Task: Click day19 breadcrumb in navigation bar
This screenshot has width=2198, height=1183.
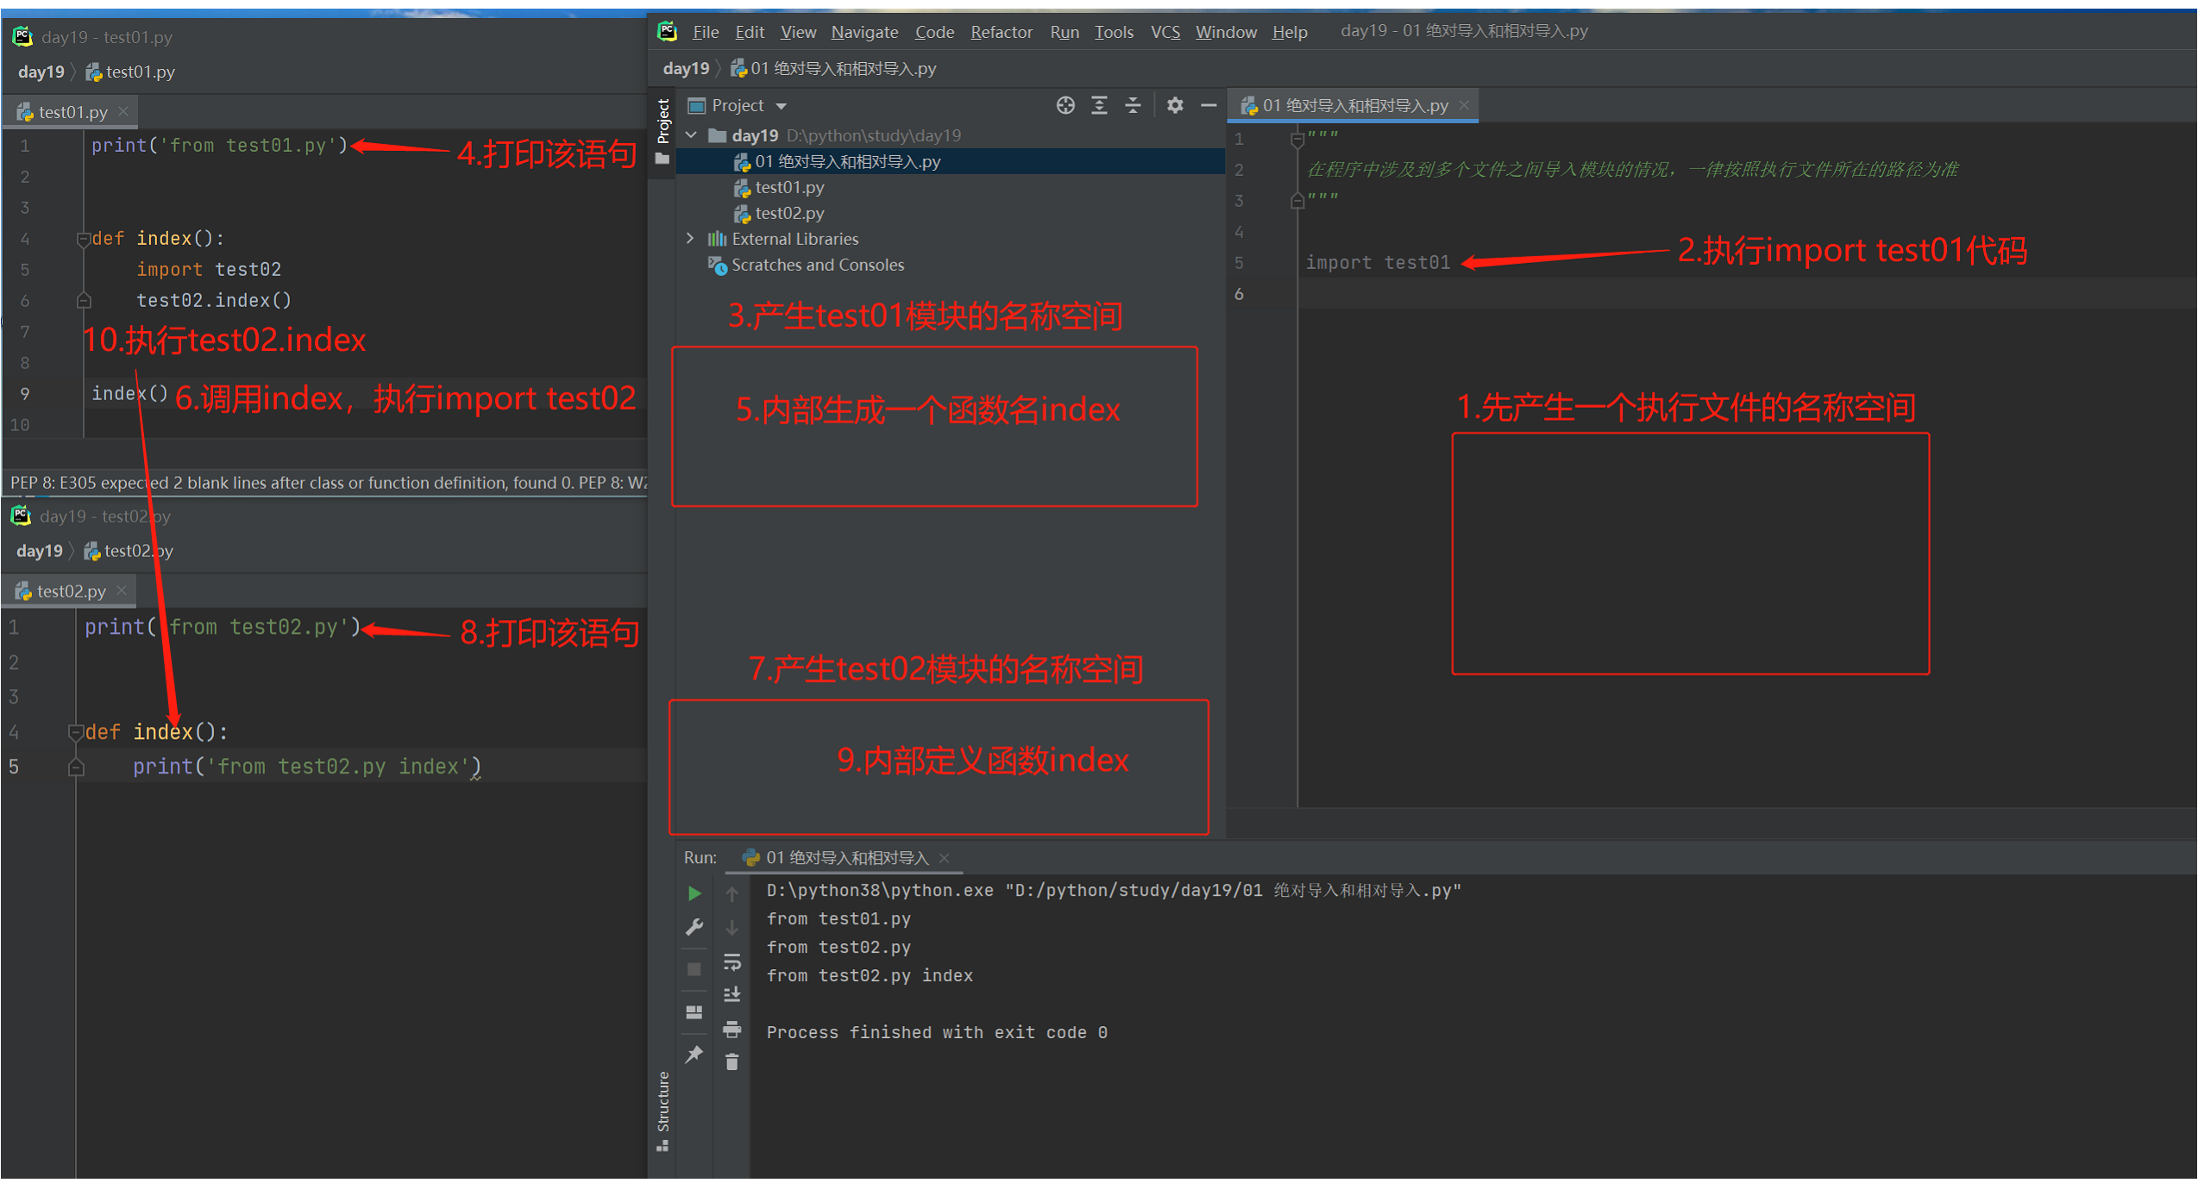Action: click(686, 69)
